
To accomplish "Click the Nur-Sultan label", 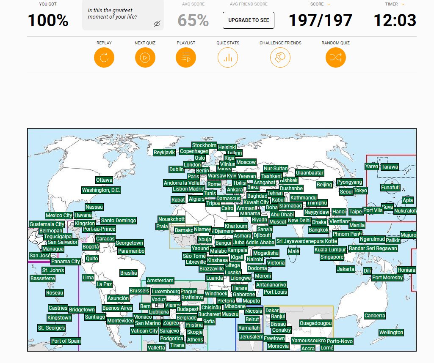I will click(276, 169).
